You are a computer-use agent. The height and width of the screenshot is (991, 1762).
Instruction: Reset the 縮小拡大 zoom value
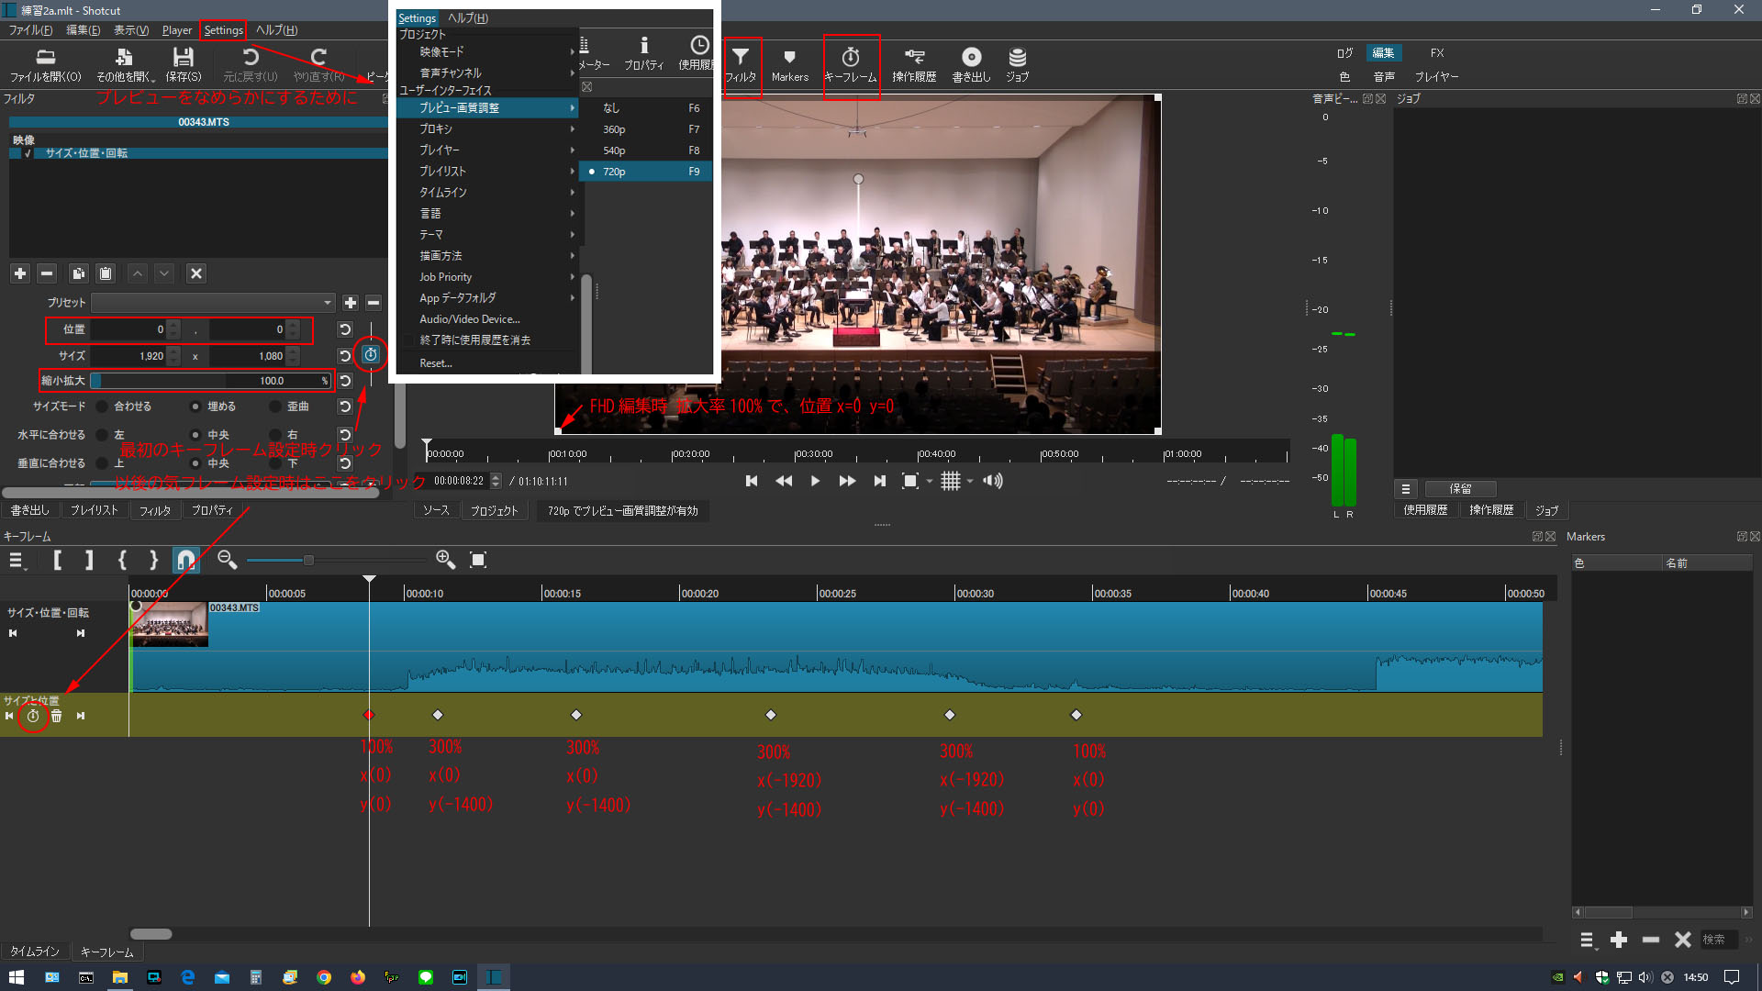point(345,381)
